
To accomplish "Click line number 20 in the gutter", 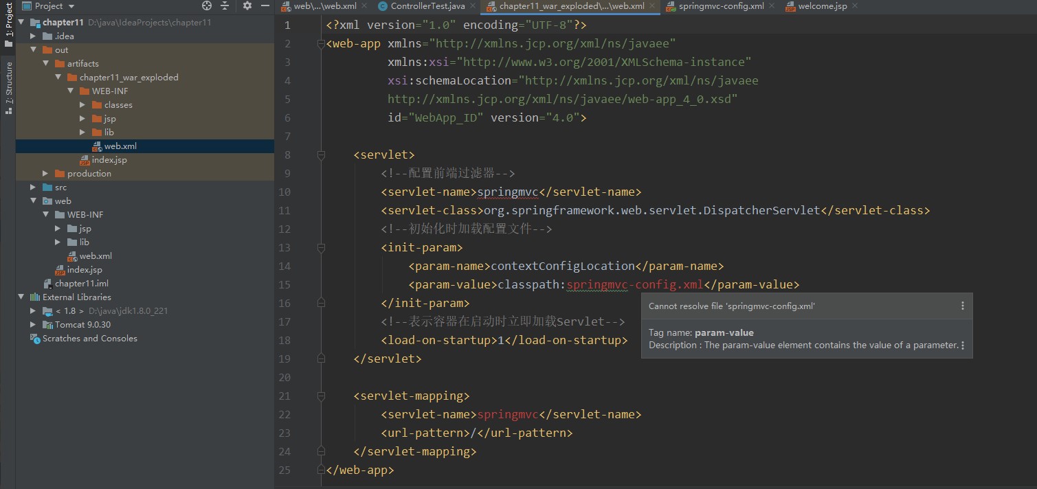I will point(285,377).
